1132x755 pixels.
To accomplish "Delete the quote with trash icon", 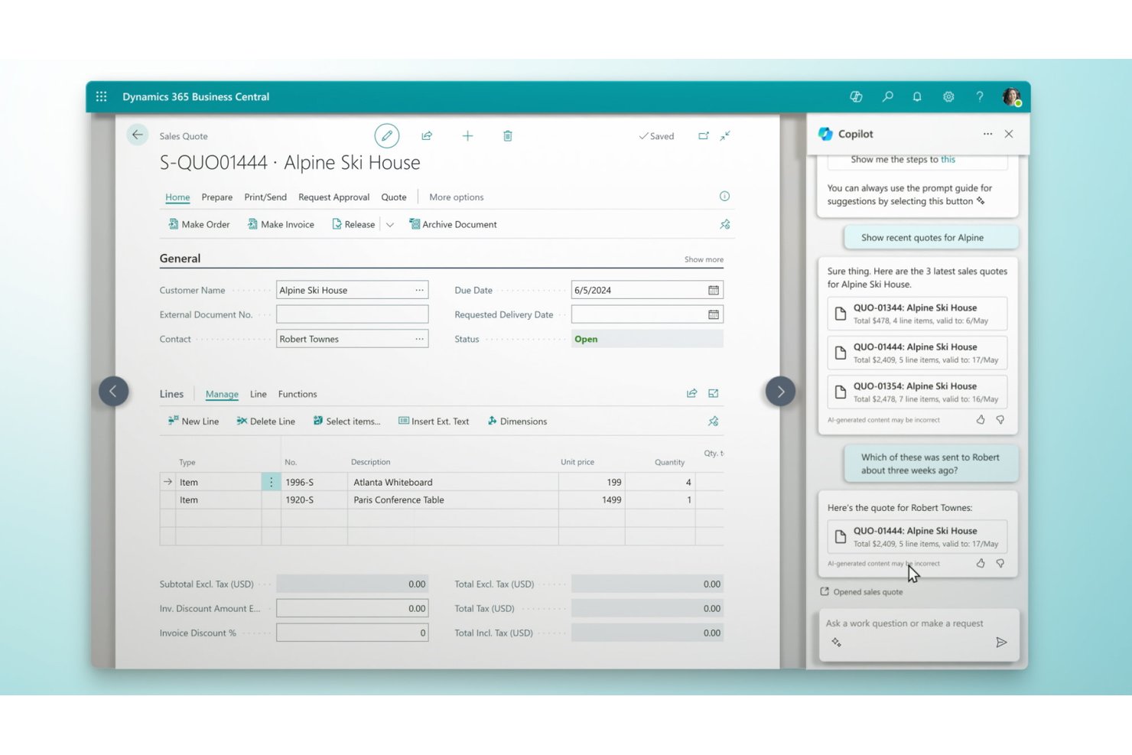I will tap(508, 135).
